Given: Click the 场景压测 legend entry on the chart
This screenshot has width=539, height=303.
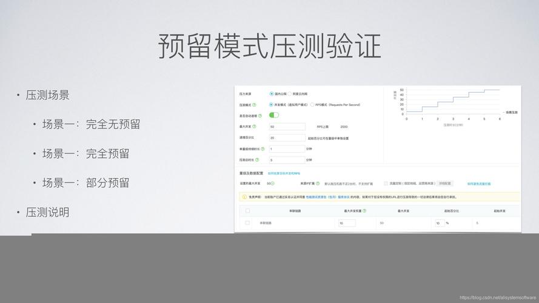Looking at the screenshot, I should point(510,112).
